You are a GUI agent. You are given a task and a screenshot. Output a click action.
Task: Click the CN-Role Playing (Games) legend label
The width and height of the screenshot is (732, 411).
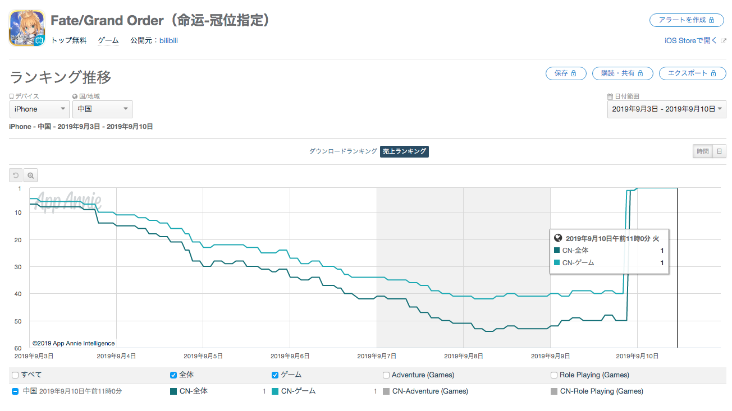(602, 391)
